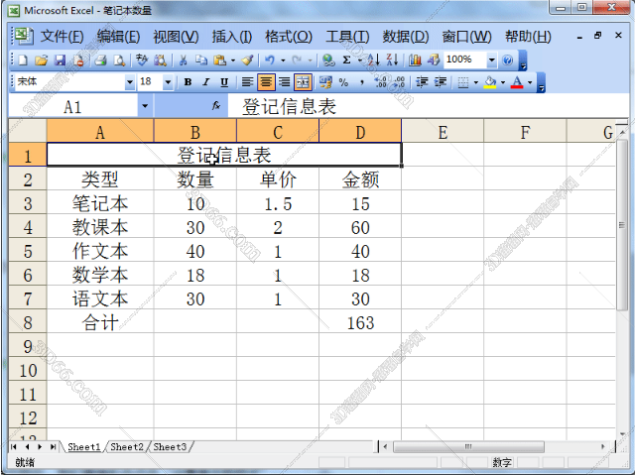Click the Save icon in the toolbar
Image resolution: width=635 pixels, height=475 pixels.
click(x=60, y=60)
